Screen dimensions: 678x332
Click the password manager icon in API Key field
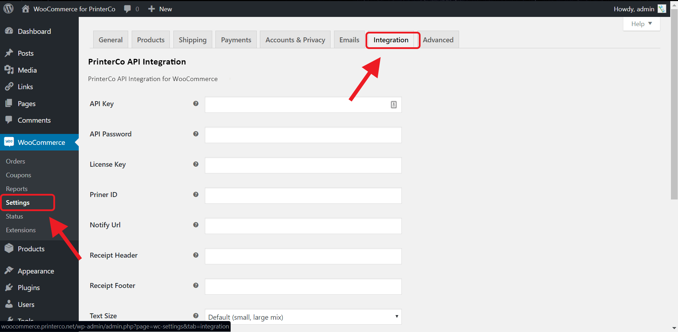[x=393, y=105]
